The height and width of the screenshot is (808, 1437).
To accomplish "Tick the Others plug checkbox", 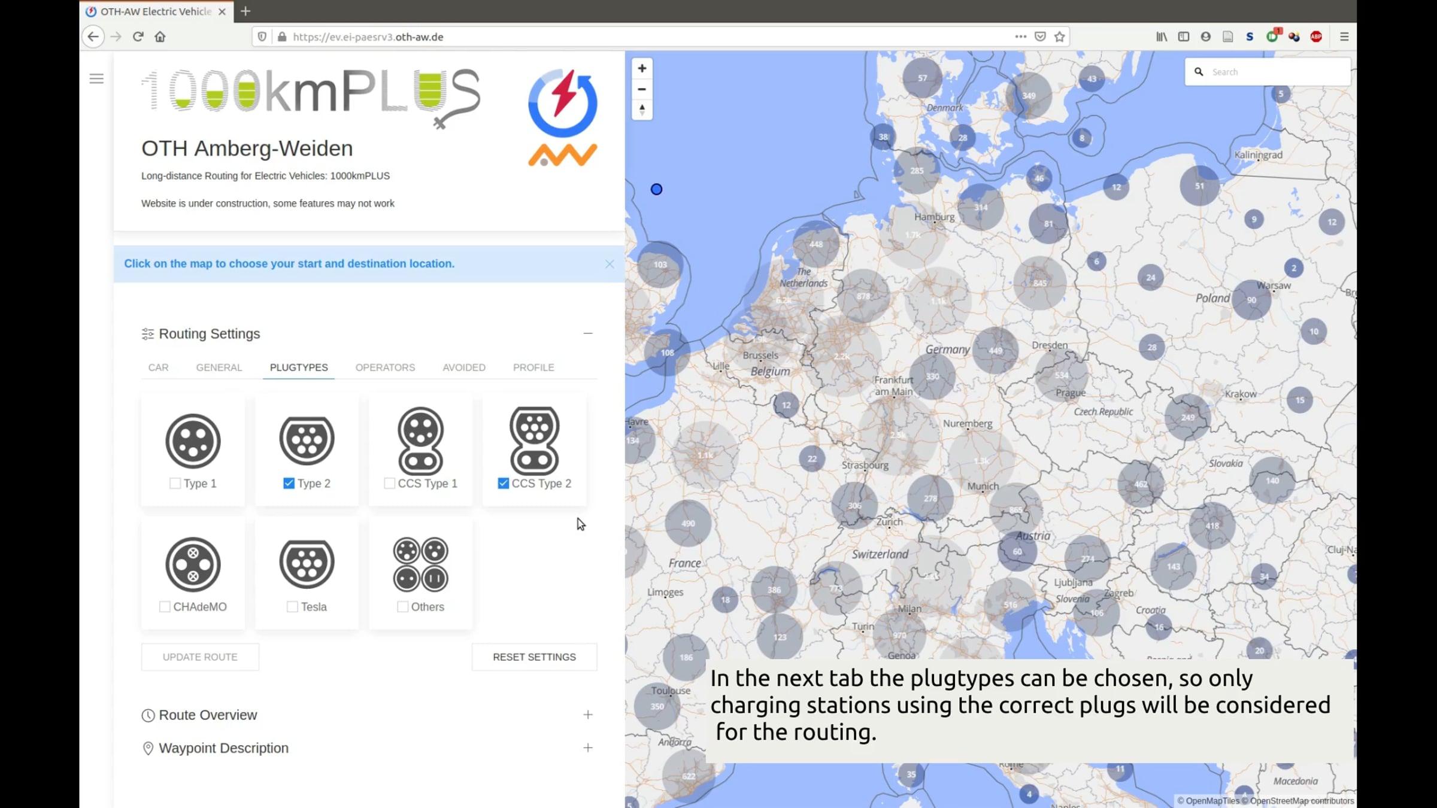I will [x=403, y=607].
